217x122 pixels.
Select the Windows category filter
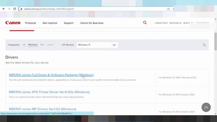point(33,45)
